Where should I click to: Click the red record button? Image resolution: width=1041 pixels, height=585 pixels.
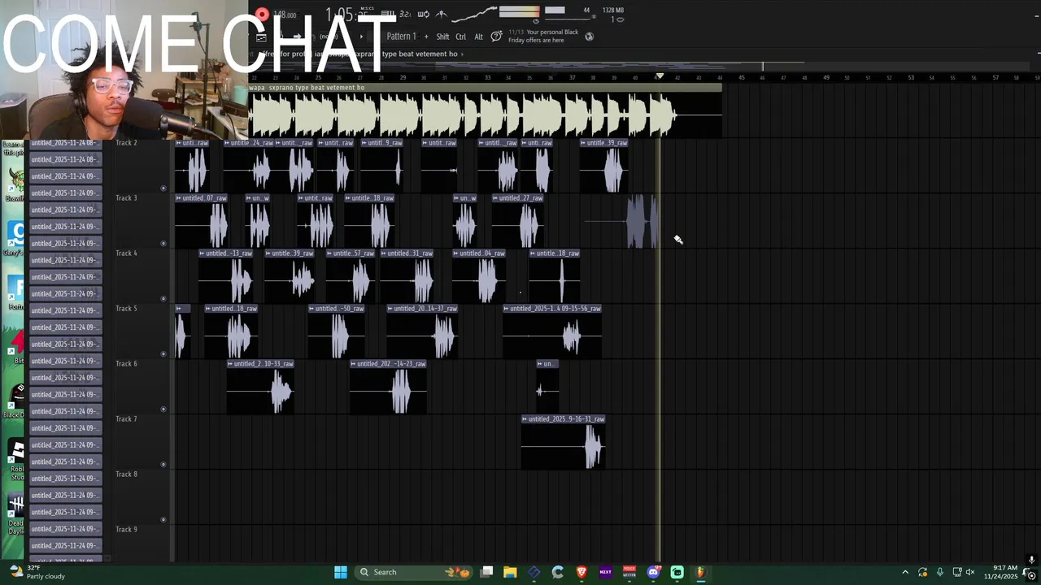[262, 14]
